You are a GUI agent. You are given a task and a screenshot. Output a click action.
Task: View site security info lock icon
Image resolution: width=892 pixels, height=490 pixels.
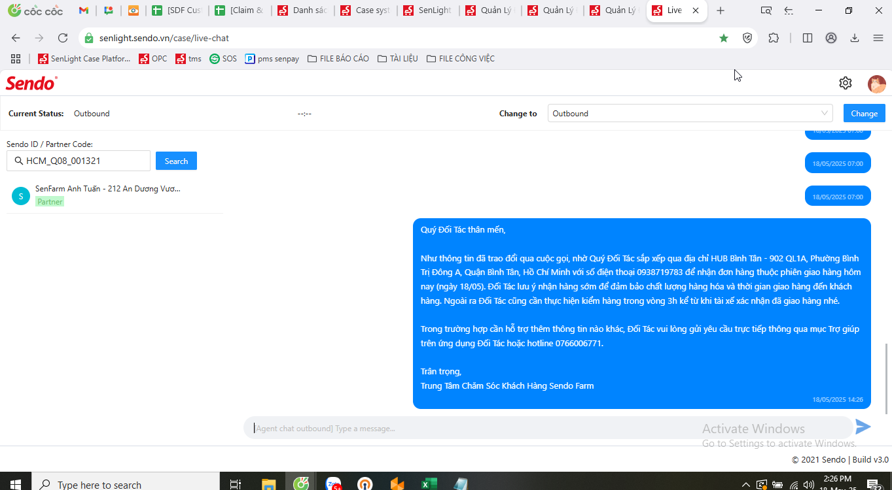89,38
